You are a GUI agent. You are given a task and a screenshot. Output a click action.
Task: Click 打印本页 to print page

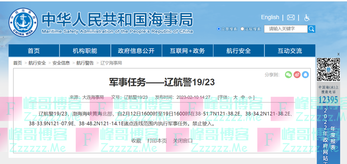click(x=157, y=141)
